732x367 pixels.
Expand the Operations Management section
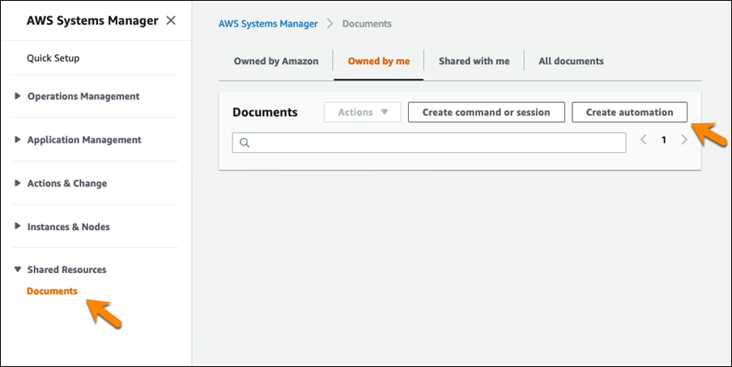(18, 96)
